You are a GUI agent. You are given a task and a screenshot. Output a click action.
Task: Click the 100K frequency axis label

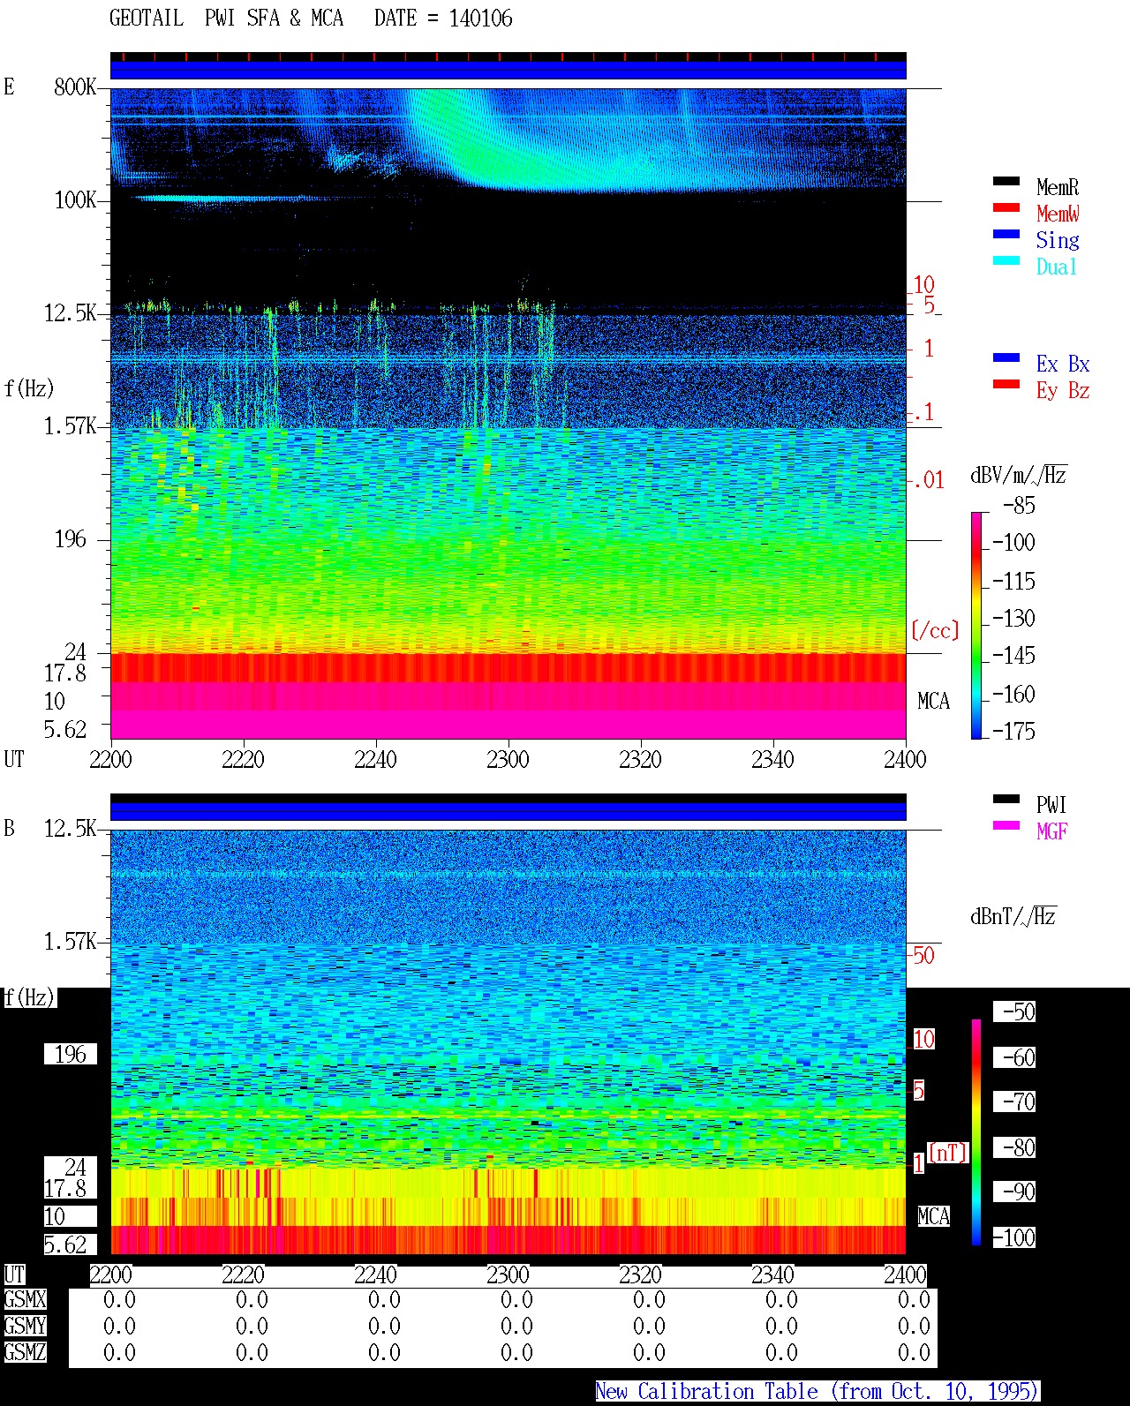pyautogui.click(x=75, y=200)
